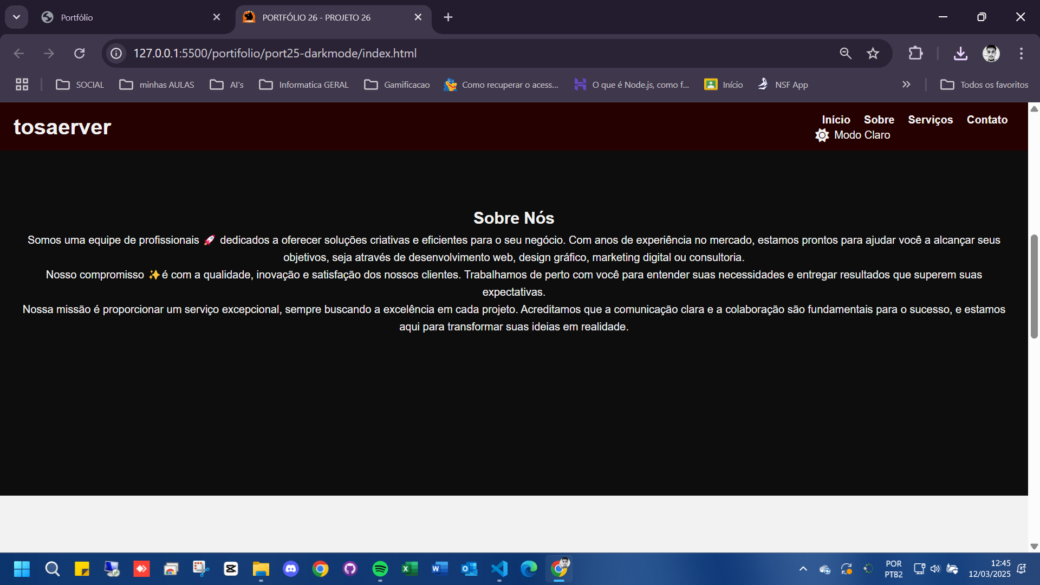
Task: Open the Downloads icon
Action: tap(960, 53)
